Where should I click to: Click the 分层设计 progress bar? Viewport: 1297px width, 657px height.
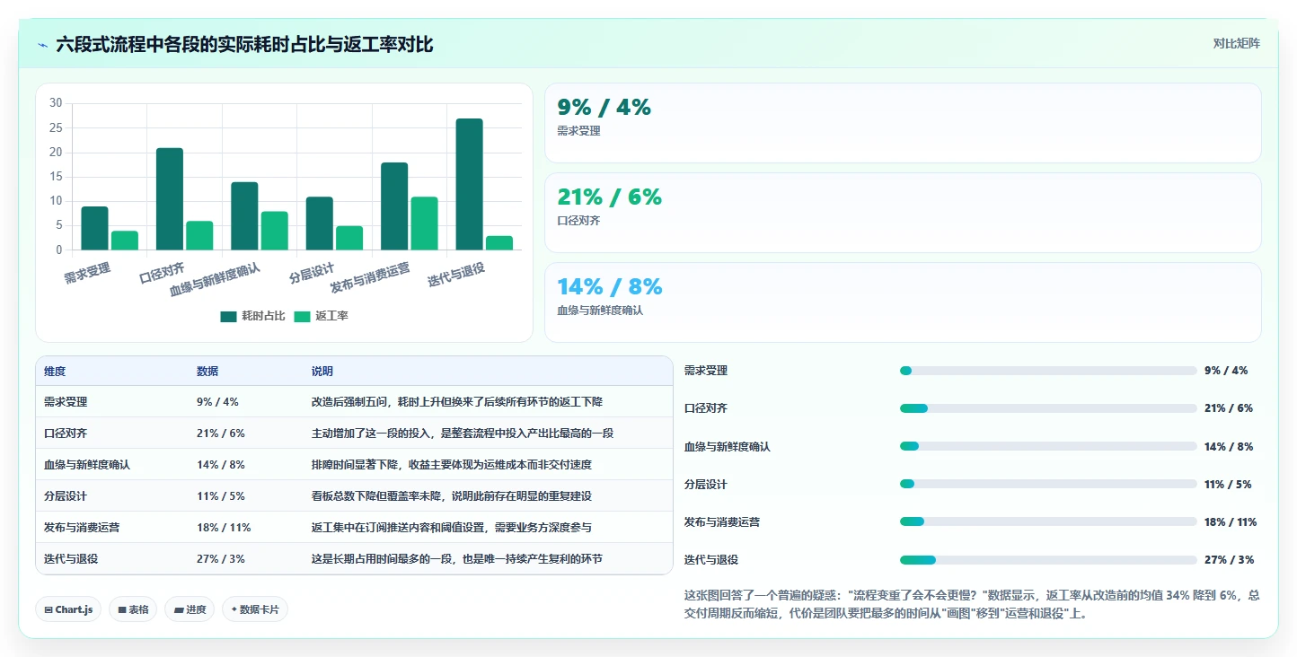(1048, 484)
